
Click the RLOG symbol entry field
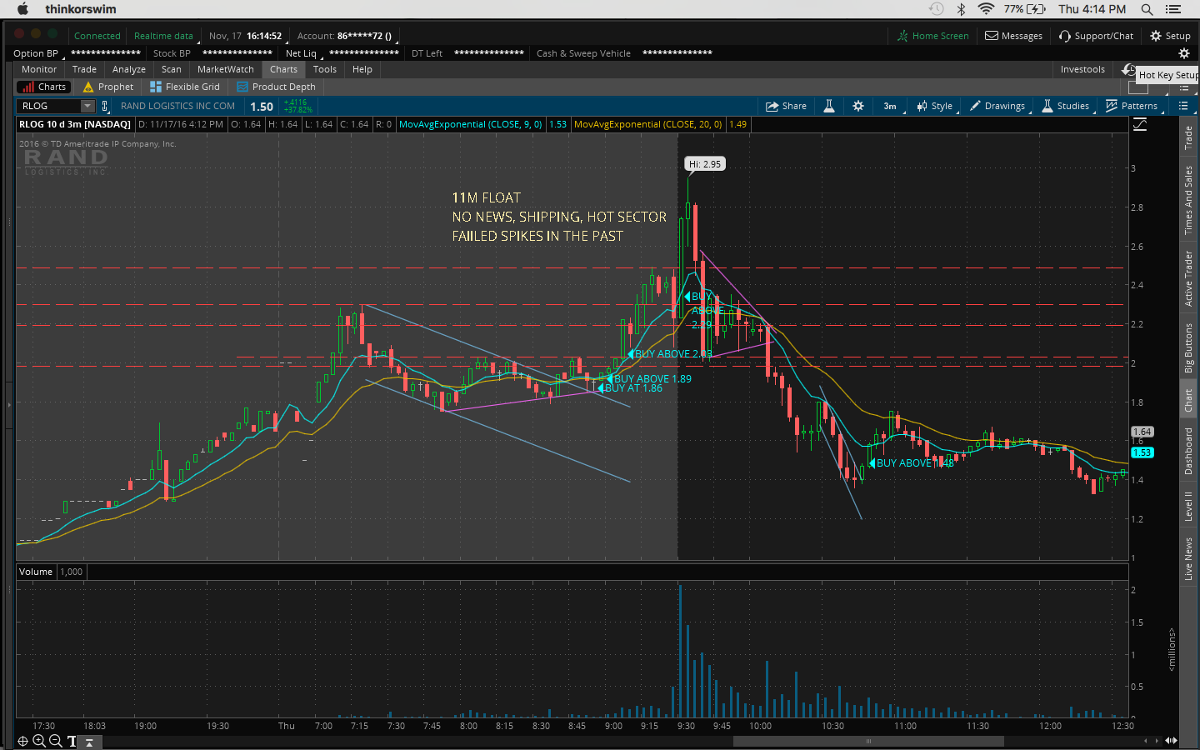49,106
